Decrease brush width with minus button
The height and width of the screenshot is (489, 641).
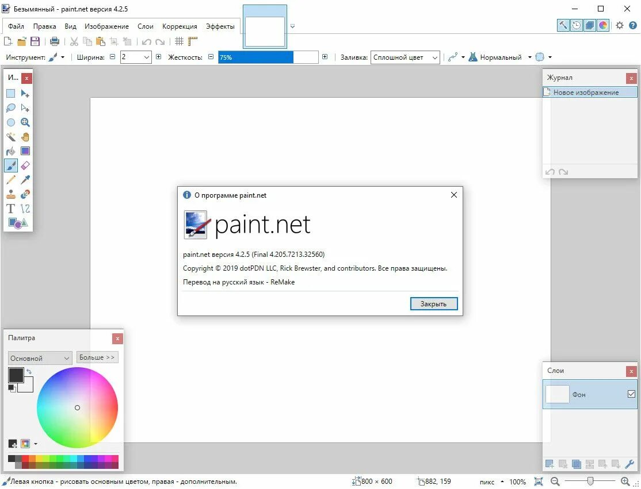tap(112, 57)
